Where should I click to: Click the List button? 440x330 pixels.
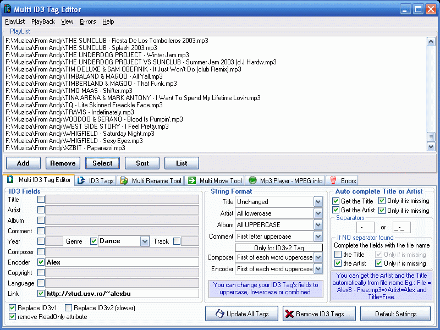(x=182, y=163)
